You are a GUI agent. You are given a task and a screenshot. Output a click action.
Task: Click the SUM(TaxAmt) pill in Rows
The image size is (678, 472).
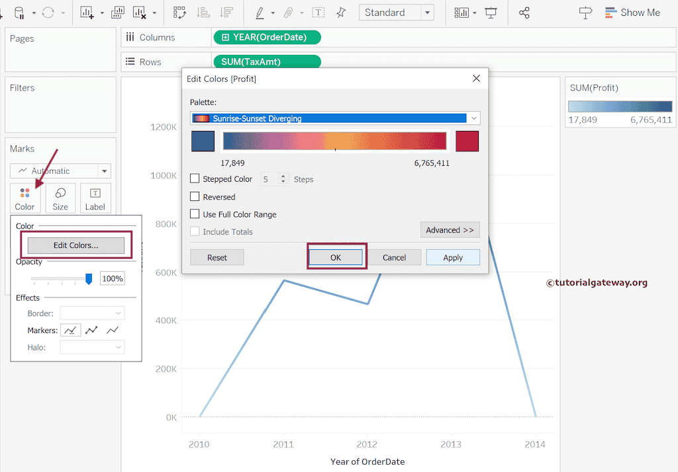click(267, 61)
